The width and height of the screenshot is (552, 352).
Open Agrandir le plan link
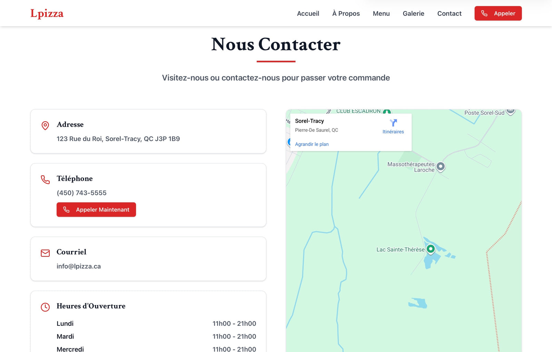point(312,144)
